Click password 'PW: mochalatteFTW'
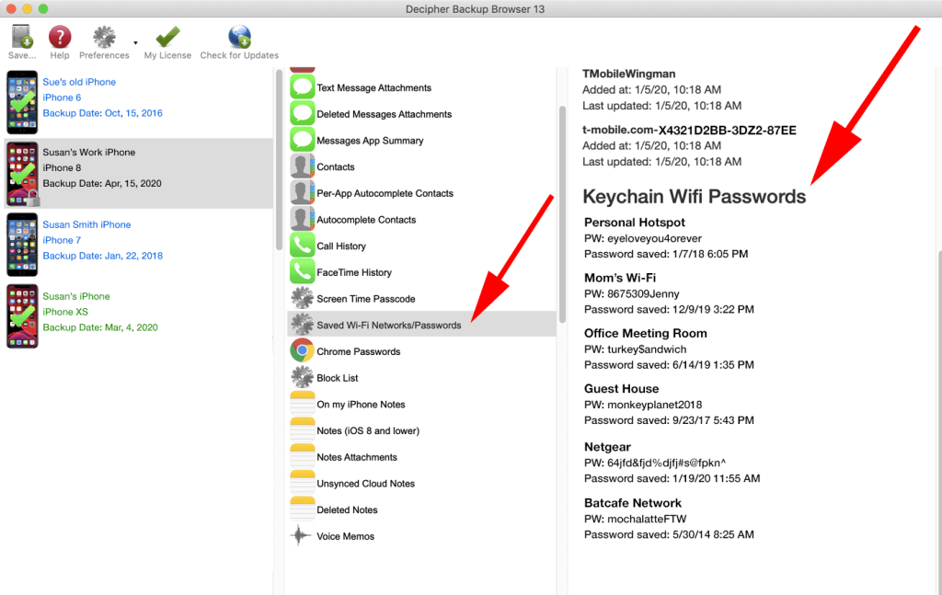Viewport: 942px width, 595px height. pos(635,519)
